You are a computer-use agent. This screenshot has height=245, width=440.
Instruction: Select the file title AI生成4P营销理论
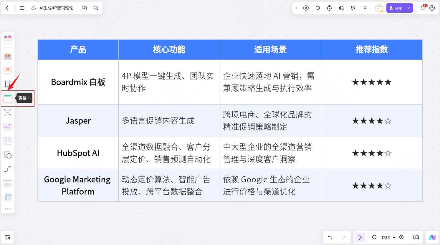tap(56, 8)
